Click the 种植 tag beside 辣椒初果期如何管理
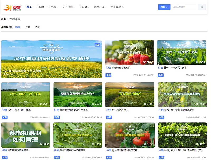The width and height of the screenshot is (211, 160). point(4,150)
